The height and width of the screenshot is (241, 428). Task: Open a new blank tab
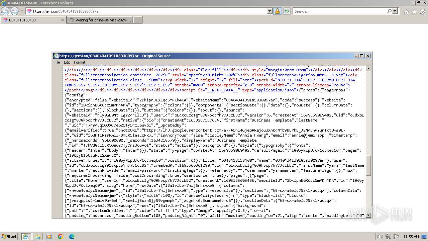138,20
